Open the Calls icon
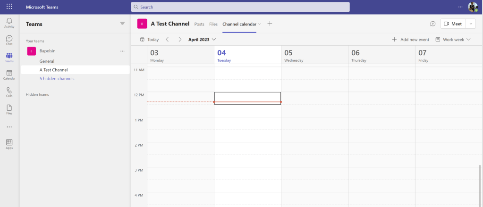 click(9, 91)
